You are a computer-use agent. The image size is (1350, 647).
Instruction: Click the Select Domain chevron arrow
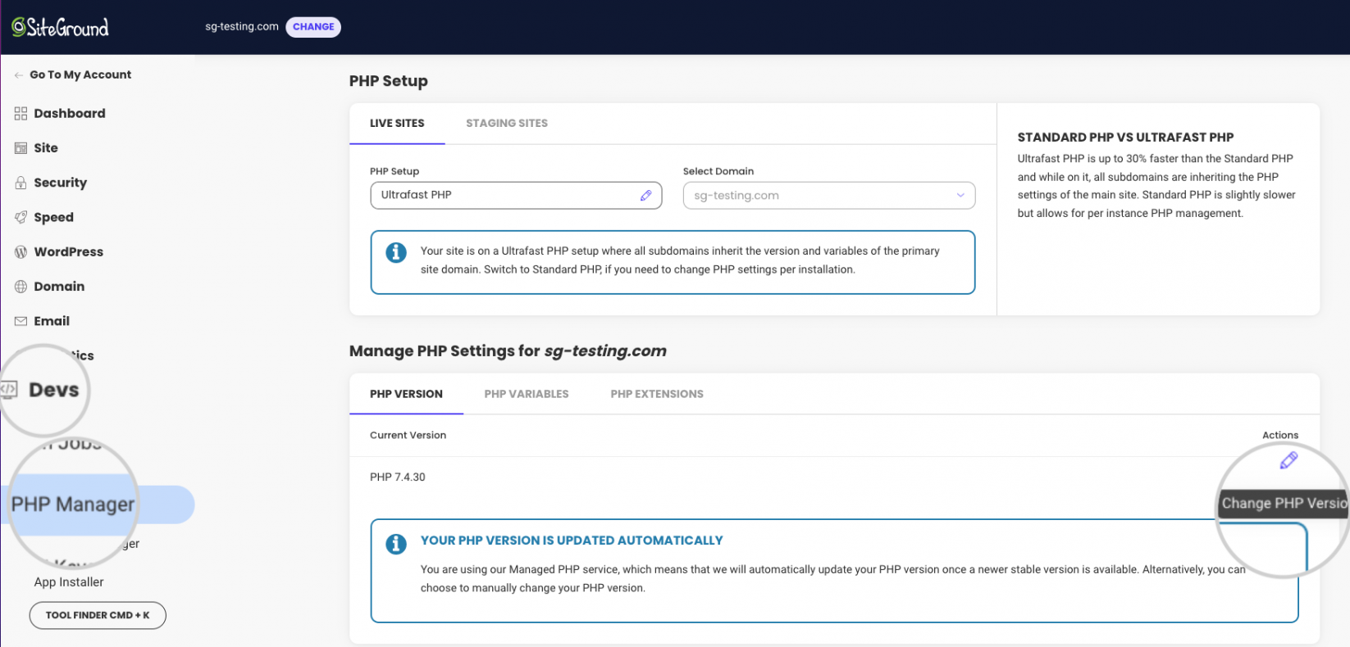(960, 195)
